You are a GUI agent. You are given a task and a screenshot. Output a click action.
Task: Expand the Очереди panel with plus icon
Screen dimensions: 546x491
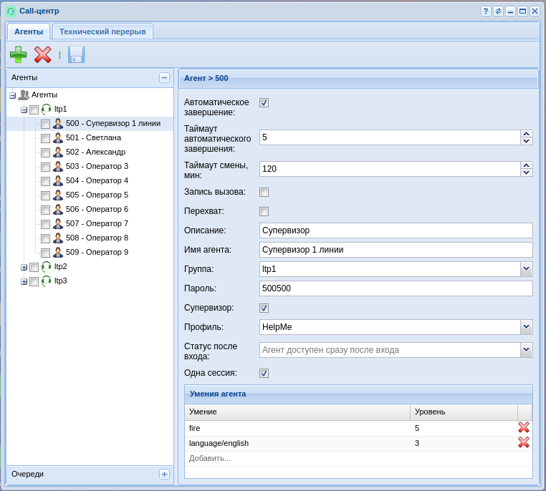click(x=164, y=474)
